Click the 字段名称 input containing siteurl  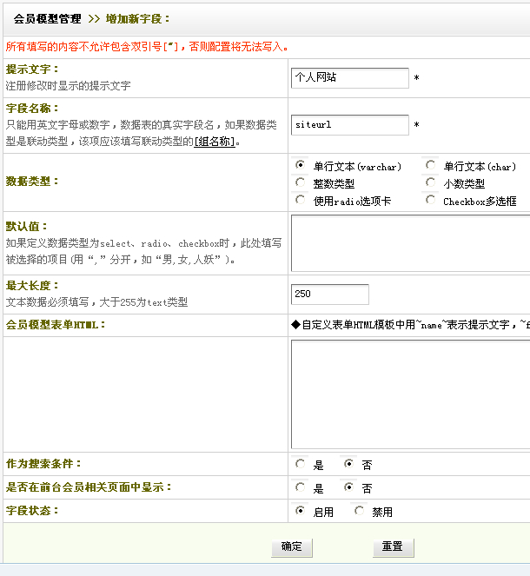click(x=349, y=125)
